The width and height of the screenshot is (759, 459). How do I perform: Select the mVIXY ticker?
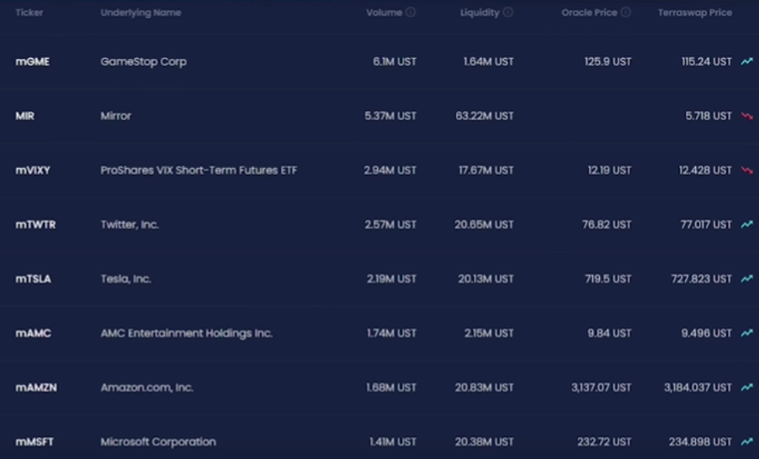33,171
